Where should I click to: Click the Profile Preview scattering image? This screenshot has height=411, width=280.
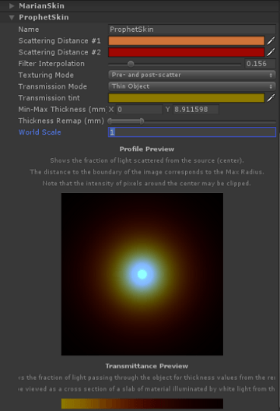142,274
